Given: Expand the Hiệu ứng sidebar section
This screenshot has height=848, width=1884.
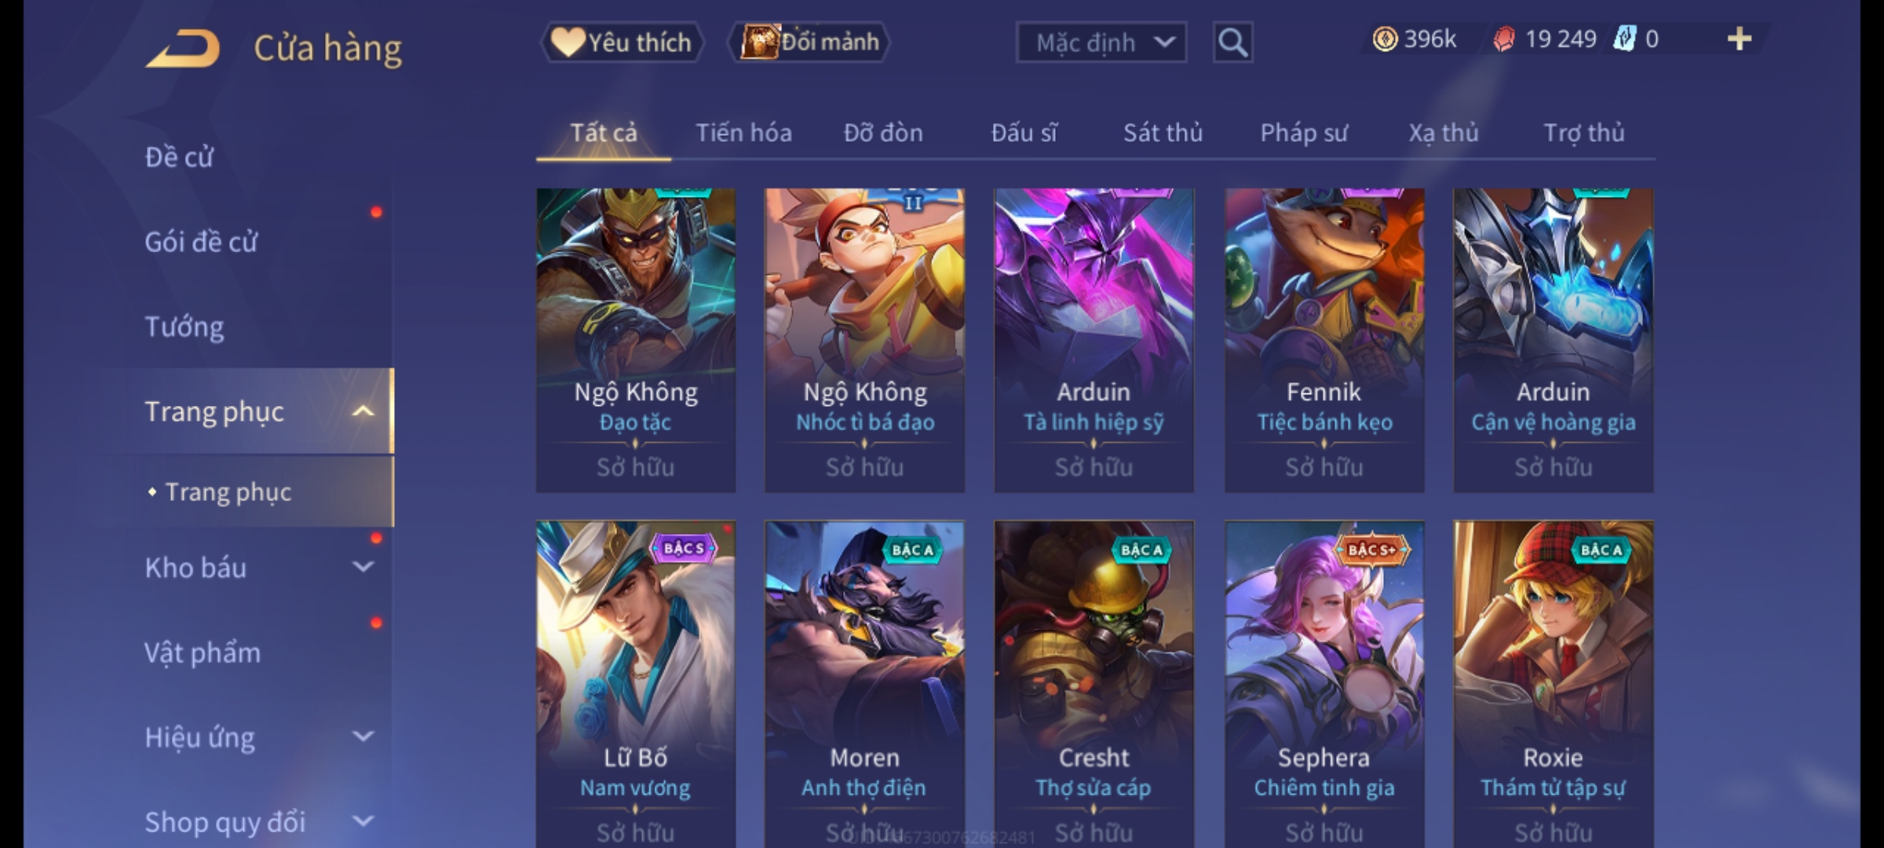Looking at the screenshot, I should click(x=363, y=737).
